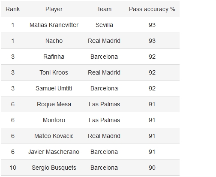Click on Rafinha in the table
Screen dimensions: 216x177
click(x=54, y=57)
